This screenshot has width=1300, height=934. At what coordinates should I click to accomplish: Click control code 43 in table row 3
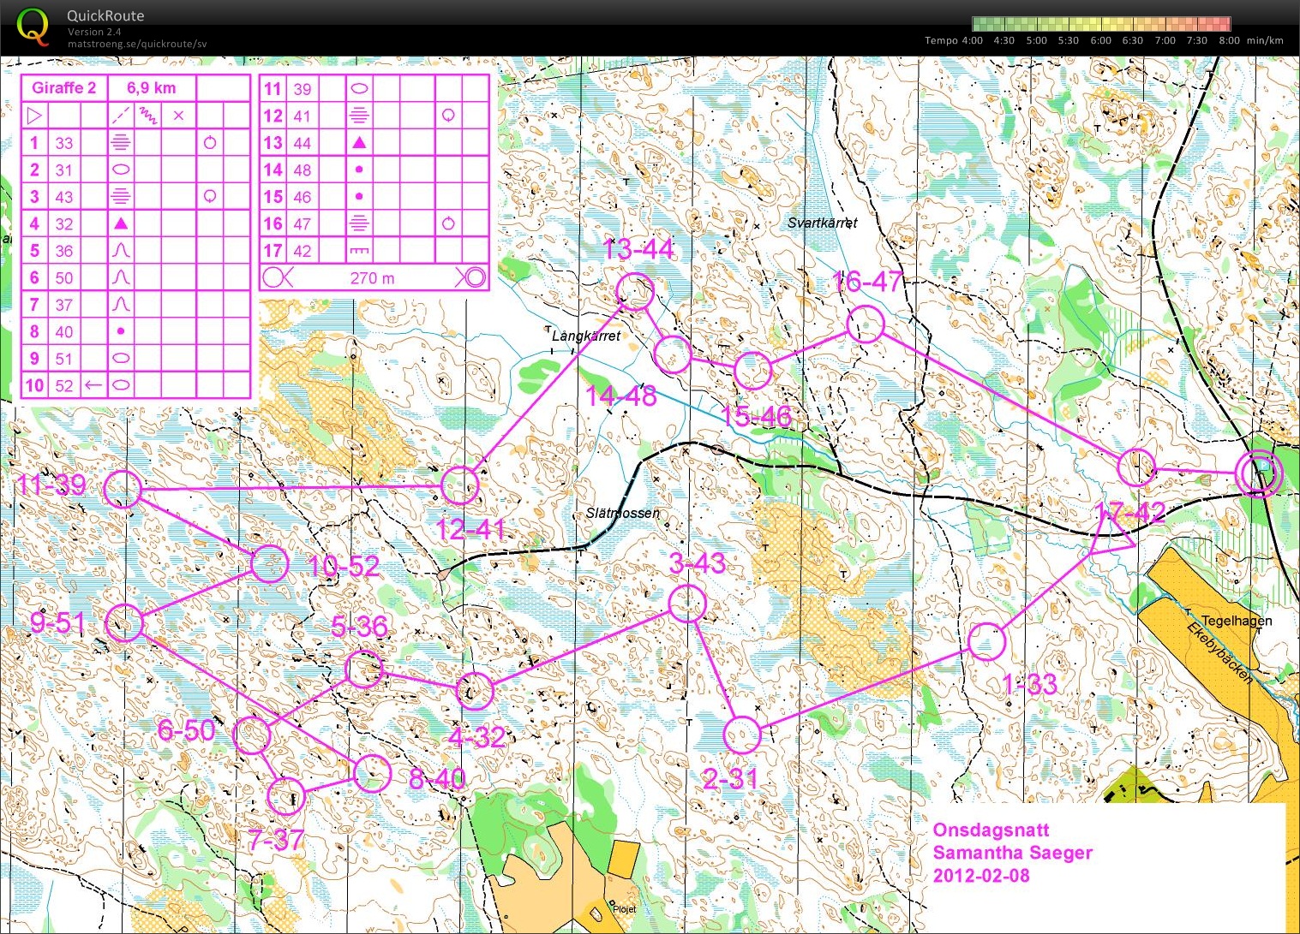pyautogui.click(x=64, y=197)
